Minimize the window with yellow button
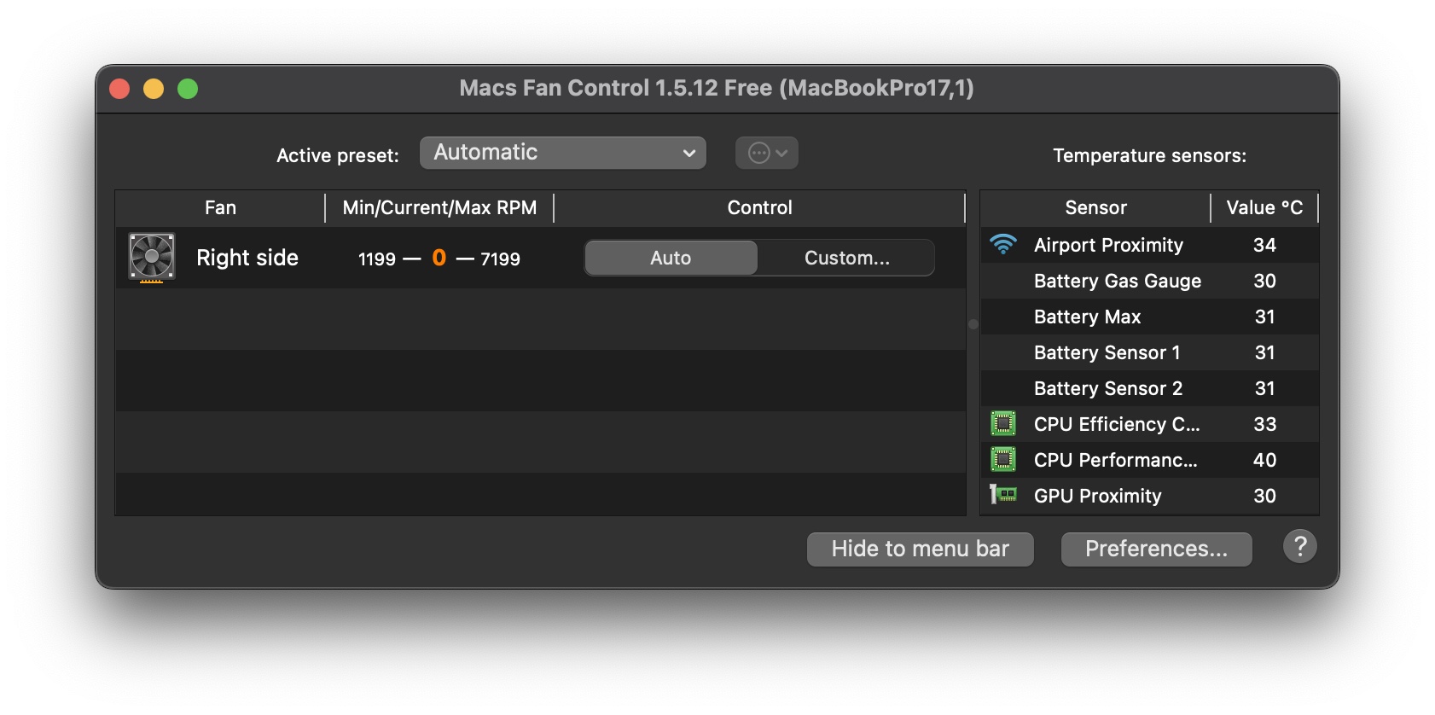This screenshot has height=715, width=1435. [154, 89]
